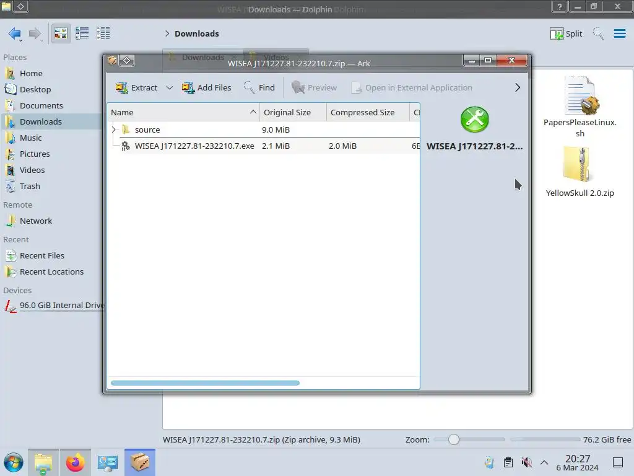The image size is (634, 476).
Task: Select Downloads in Places sidebar
Action: click(51, 122)
